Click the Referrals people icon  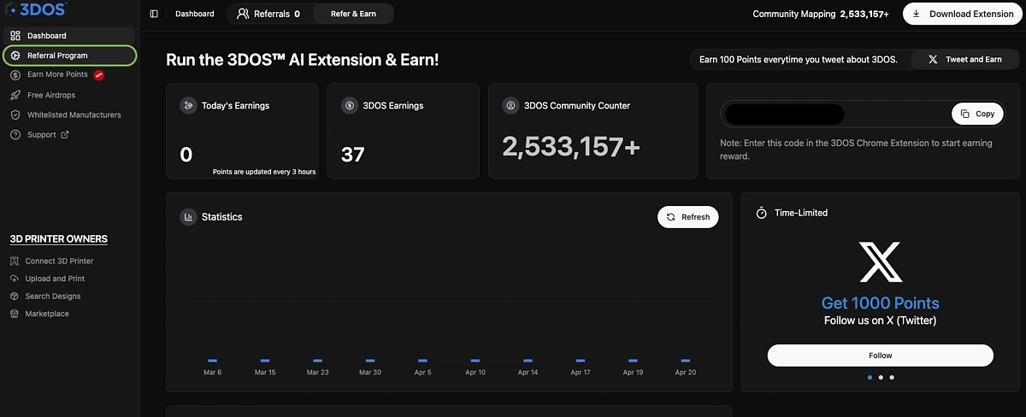pyautogui.click(x=243, y=14)
